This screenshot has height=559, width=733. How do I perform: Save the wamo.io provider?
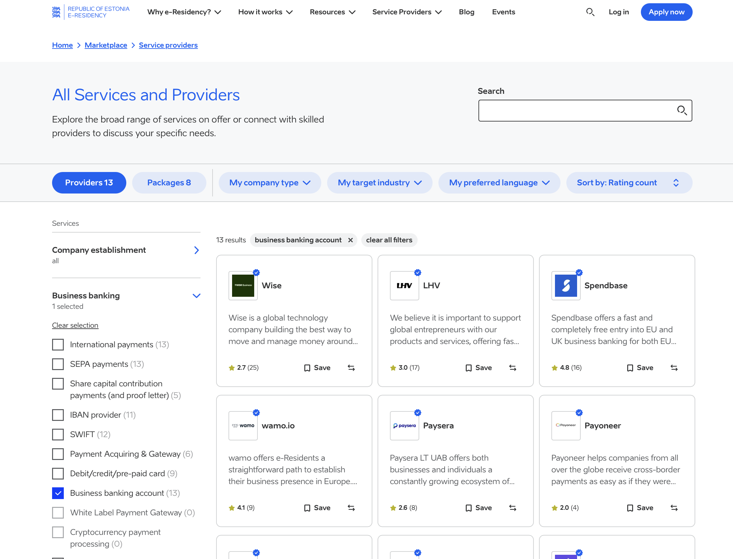[317, 508]
